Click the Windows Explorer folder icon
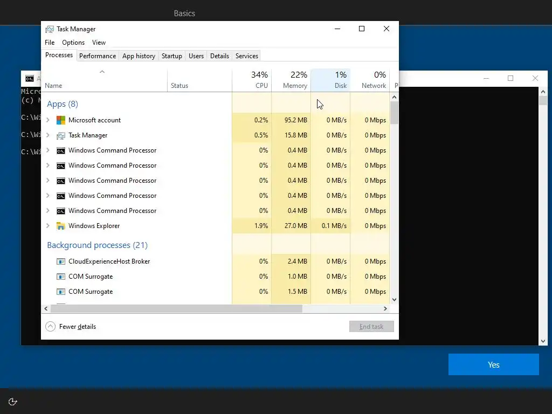 pyautogui.click(x=61, y=226)
